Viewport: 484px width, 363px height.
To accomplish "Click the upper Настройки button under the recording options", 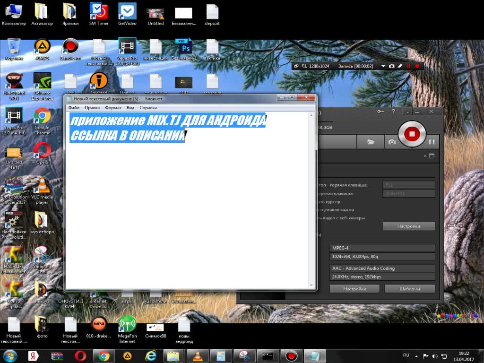I will 408,226.
